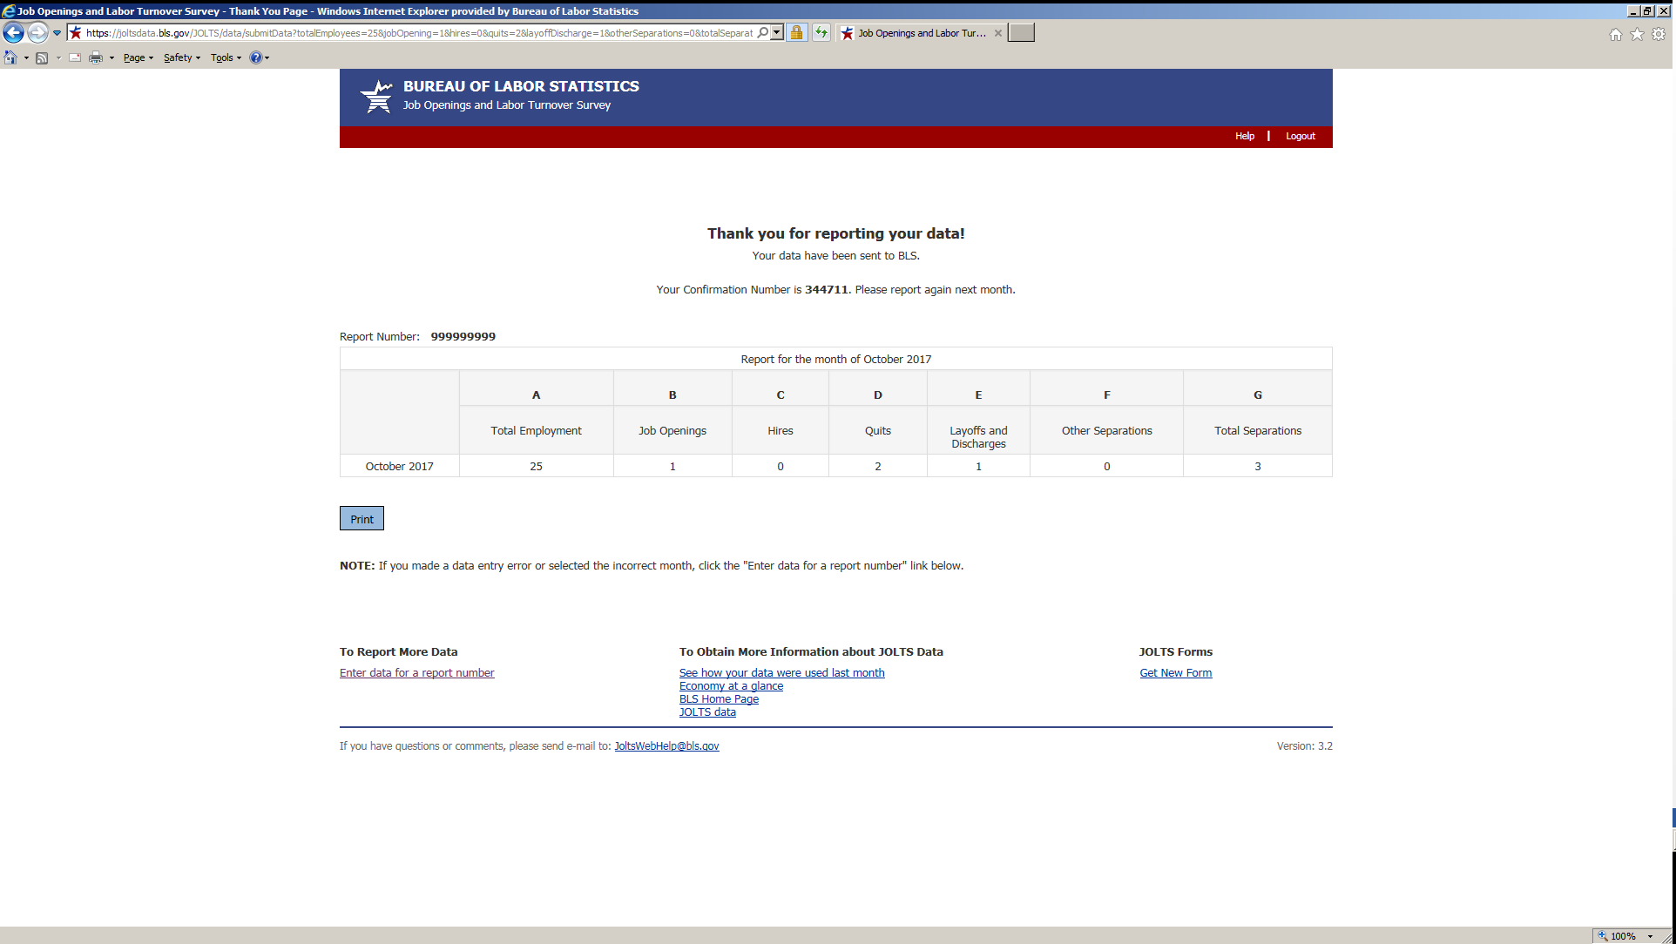The height and width of the screenshot is (944, 1676).
Task: Click into the URL address field
Action: pyautogui.click(x=418, y=33)
